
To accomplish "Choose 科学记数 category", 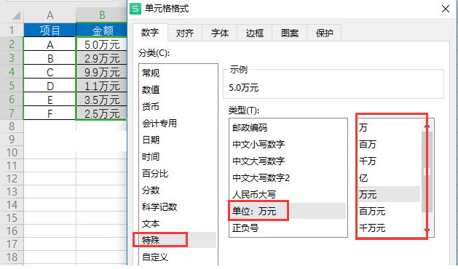I will click(178, 207).
